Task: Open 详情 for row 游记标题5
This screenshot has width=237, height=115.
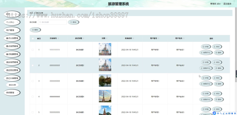Action: 206,109
